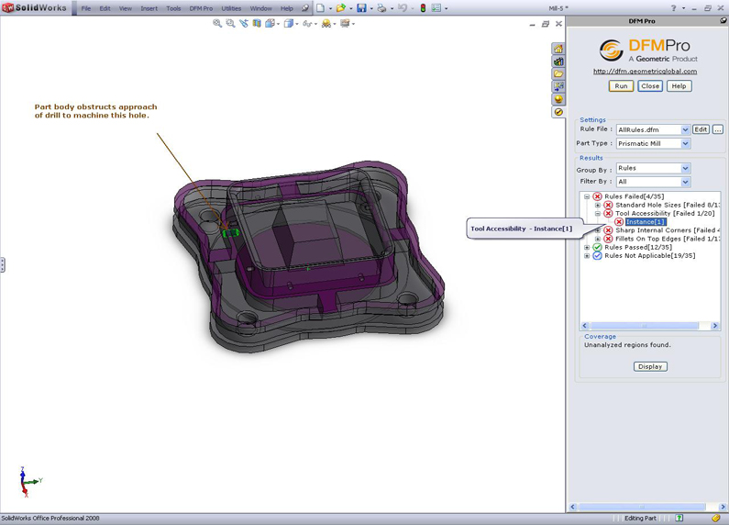
Task: Click the Display coverage button
Action: tap(650, 367)
